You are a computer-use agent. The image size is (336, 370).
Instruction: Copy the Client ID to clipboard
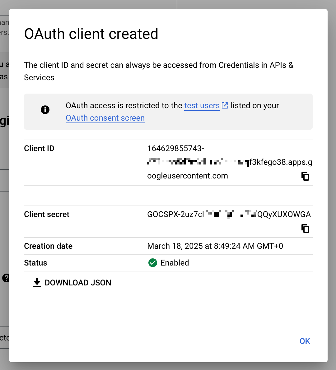(305, 176)
